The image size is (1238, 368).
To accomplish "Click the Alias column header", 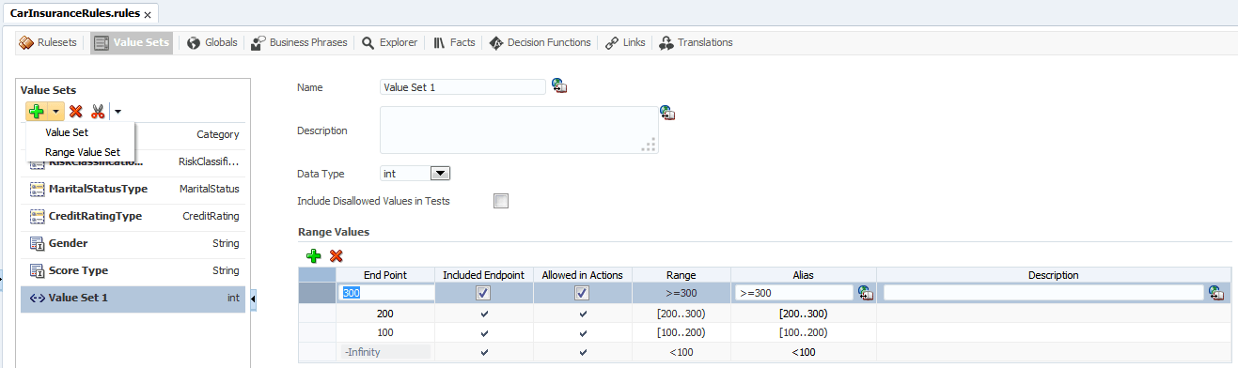I will click(803, 275).
